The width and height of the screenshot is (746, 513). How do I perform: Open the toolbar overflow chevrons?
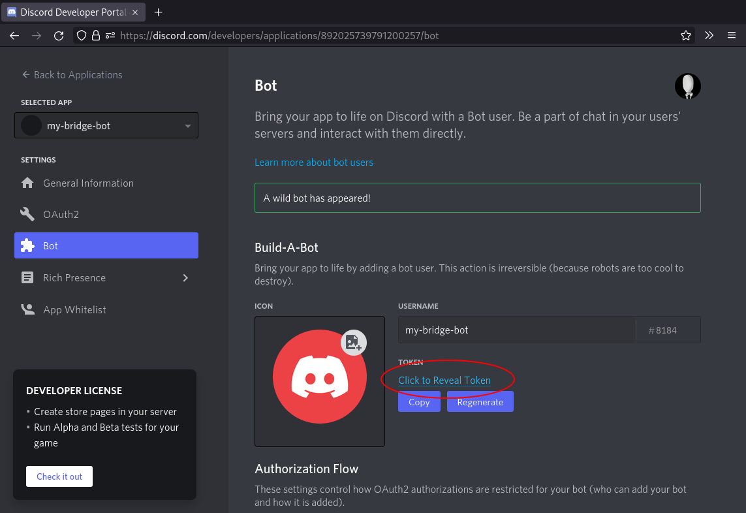coord(709,36)
